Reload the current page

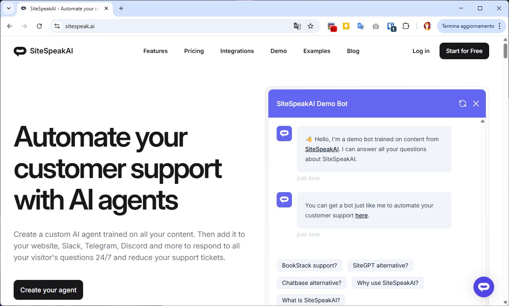coord(39,26)
